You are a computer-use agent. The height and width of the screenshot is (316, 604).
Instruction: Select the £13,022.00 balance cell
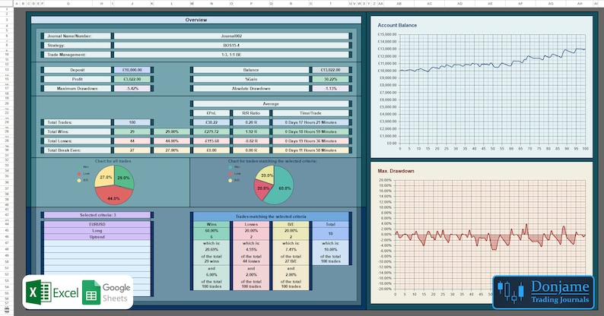330,70
